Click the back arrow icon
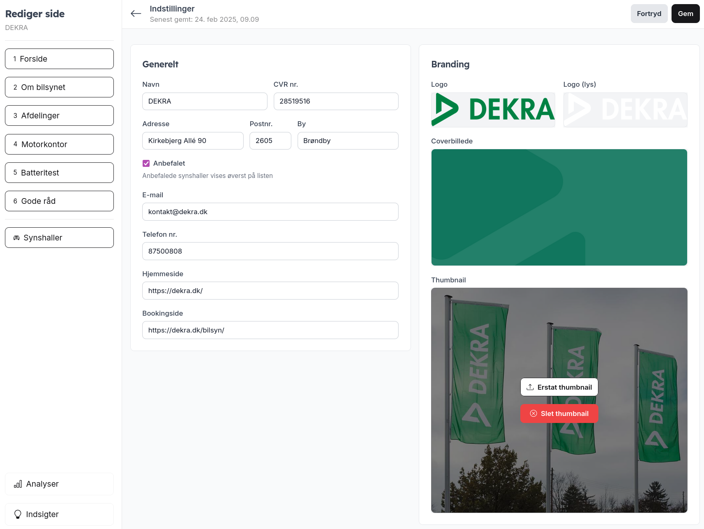This screenshot has width=704, height=529. pyautogui.click(x=136, y=14)
